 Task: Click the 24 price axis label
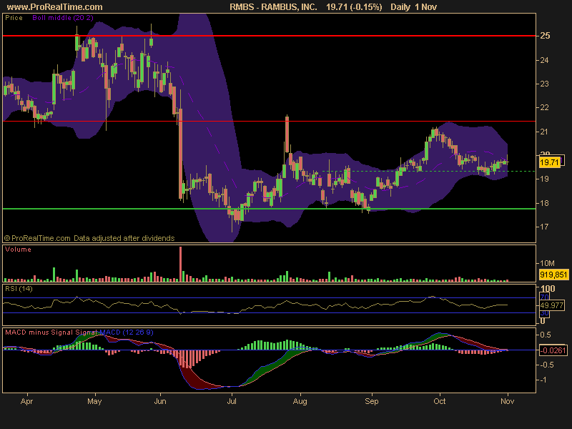click(544, 60)
